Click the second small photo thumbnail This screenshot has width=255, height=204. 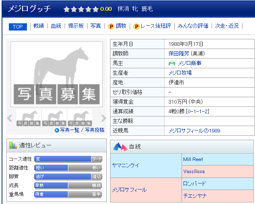(x=54, y=118)
